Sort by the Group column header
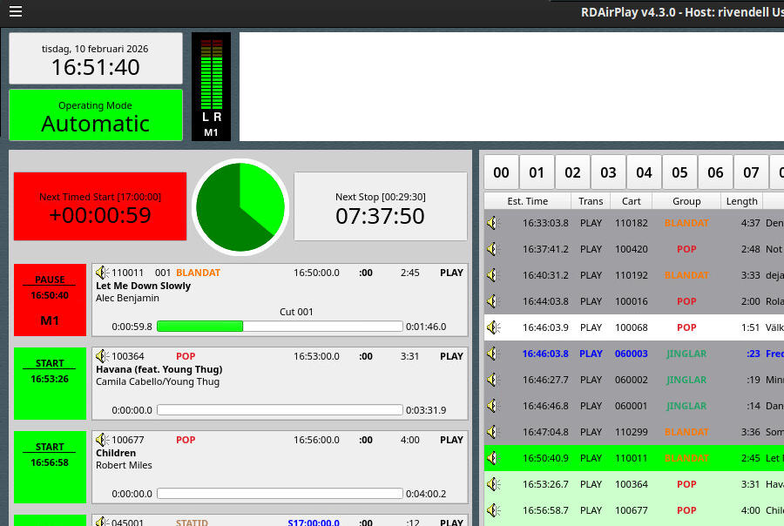The image size is (784, 526). pyautogui.click(x=686, y=201)
